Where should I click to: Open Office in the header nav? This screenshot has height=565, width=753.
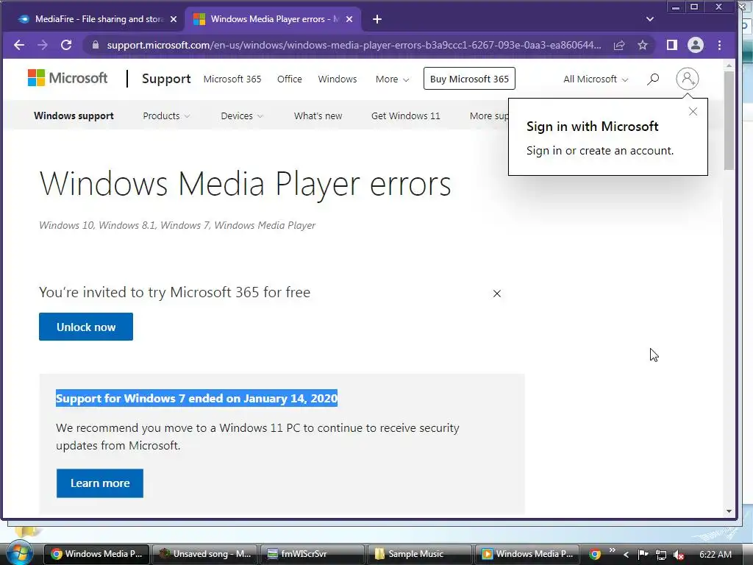point(290,79)
